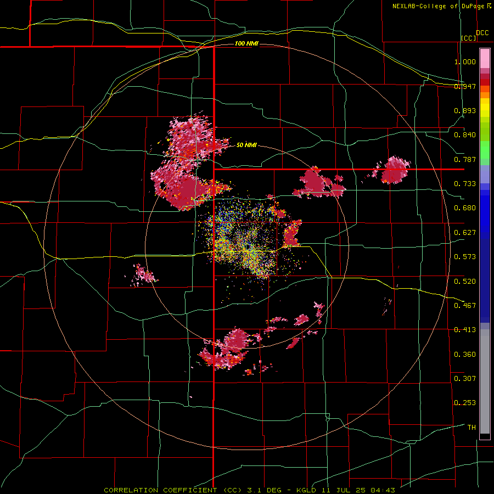
Task: Select the 0.520 scale value
Action: (465, 281)
